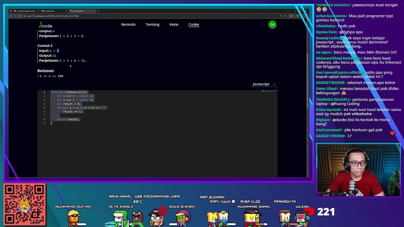Open a new browser tab
Screen dimensions: 404x227
(x=98, y=11)
